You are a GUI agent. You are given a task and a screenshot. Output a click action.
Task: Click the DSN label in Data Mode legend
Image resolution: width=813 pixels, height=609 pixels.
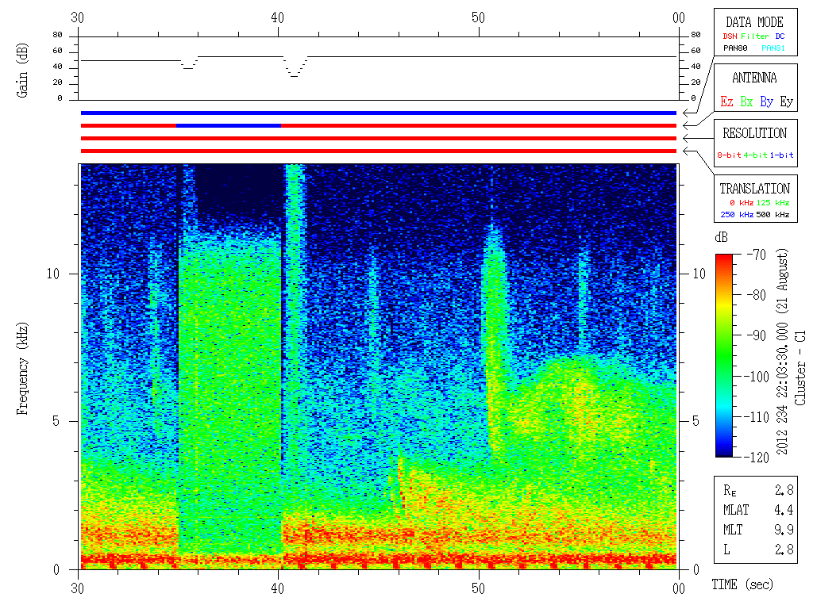tap(730, 36)
